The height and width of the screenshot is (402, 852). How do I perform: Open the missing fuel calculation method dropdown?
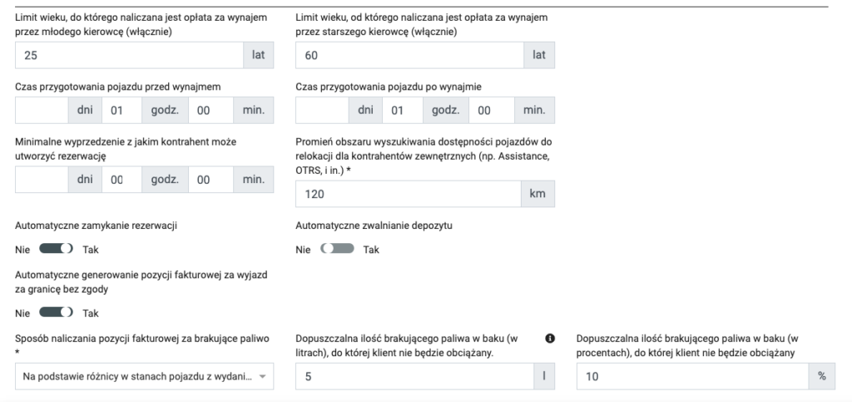[x=137, y=377]
